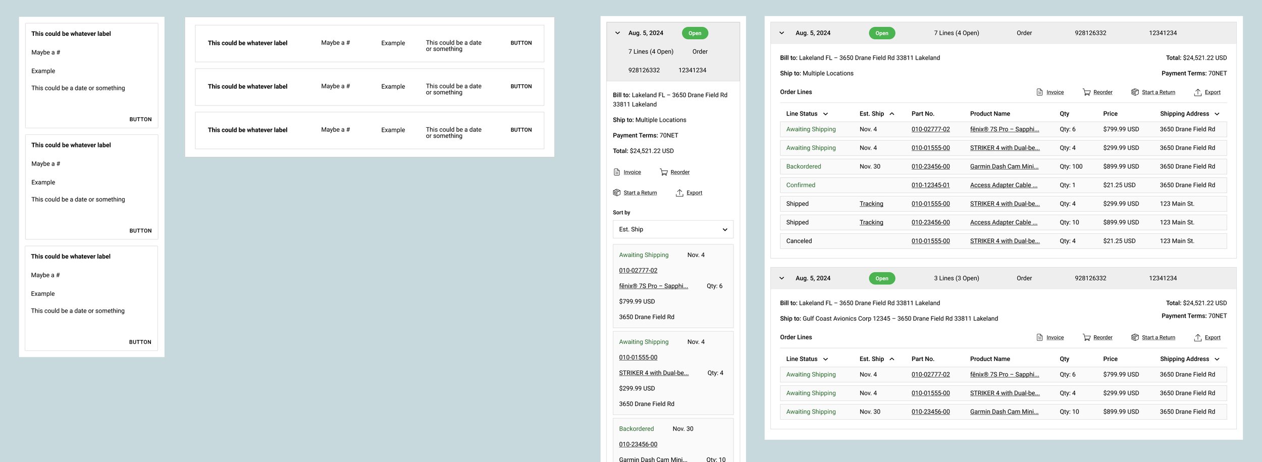Collapse the 7 Lines (4 Open) order chevron
Screen dimensions: 1262x462
point(782,33)
